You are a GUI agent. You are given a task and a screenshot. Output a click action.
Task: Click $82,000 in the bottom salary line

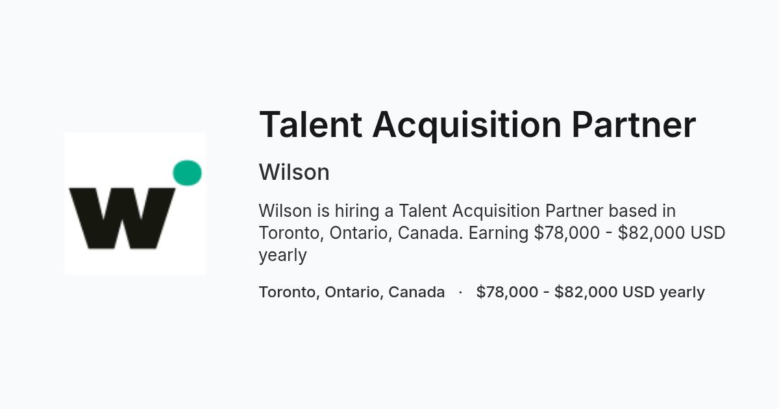pyautogui.click(x=586, y=292)
